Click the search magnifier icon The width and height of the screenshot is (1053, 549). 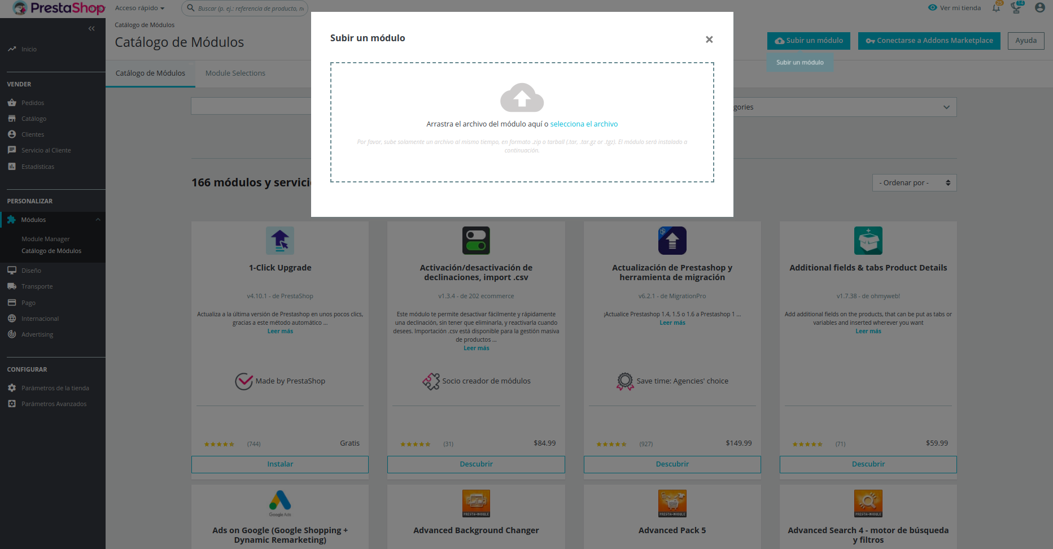click(191, 8)
